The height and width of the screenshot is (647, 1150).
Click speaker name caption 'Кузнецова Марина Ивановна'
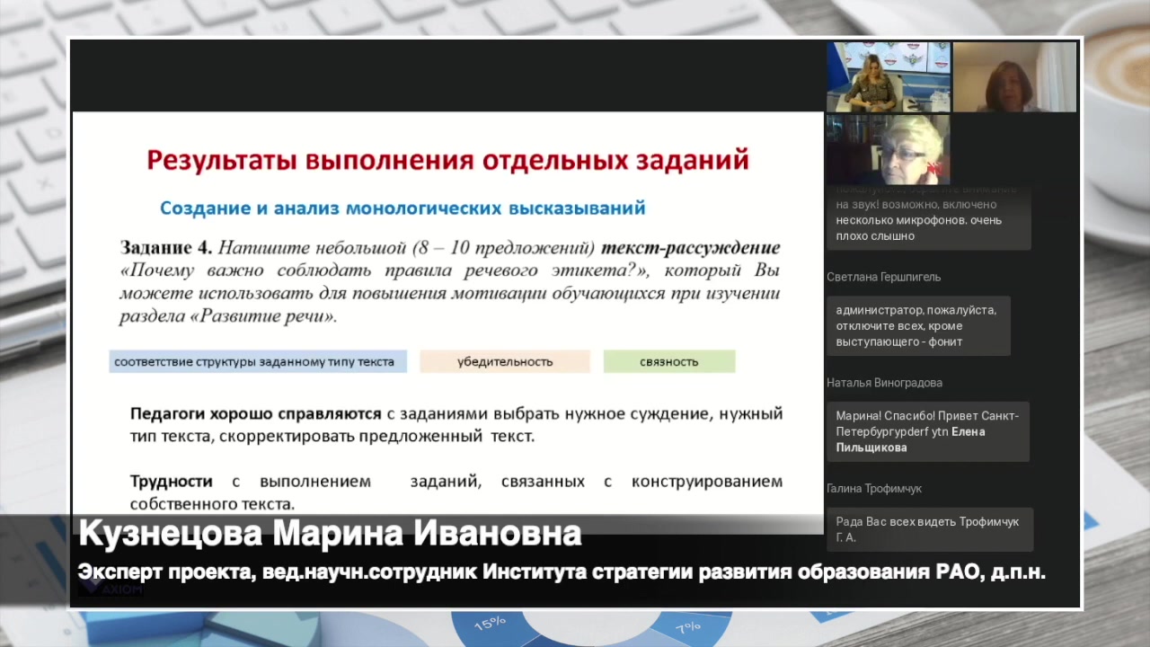click(x=331, y=534)
